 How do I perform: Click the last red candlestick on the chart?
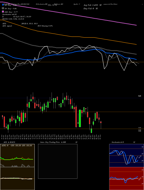click(101, 122)
